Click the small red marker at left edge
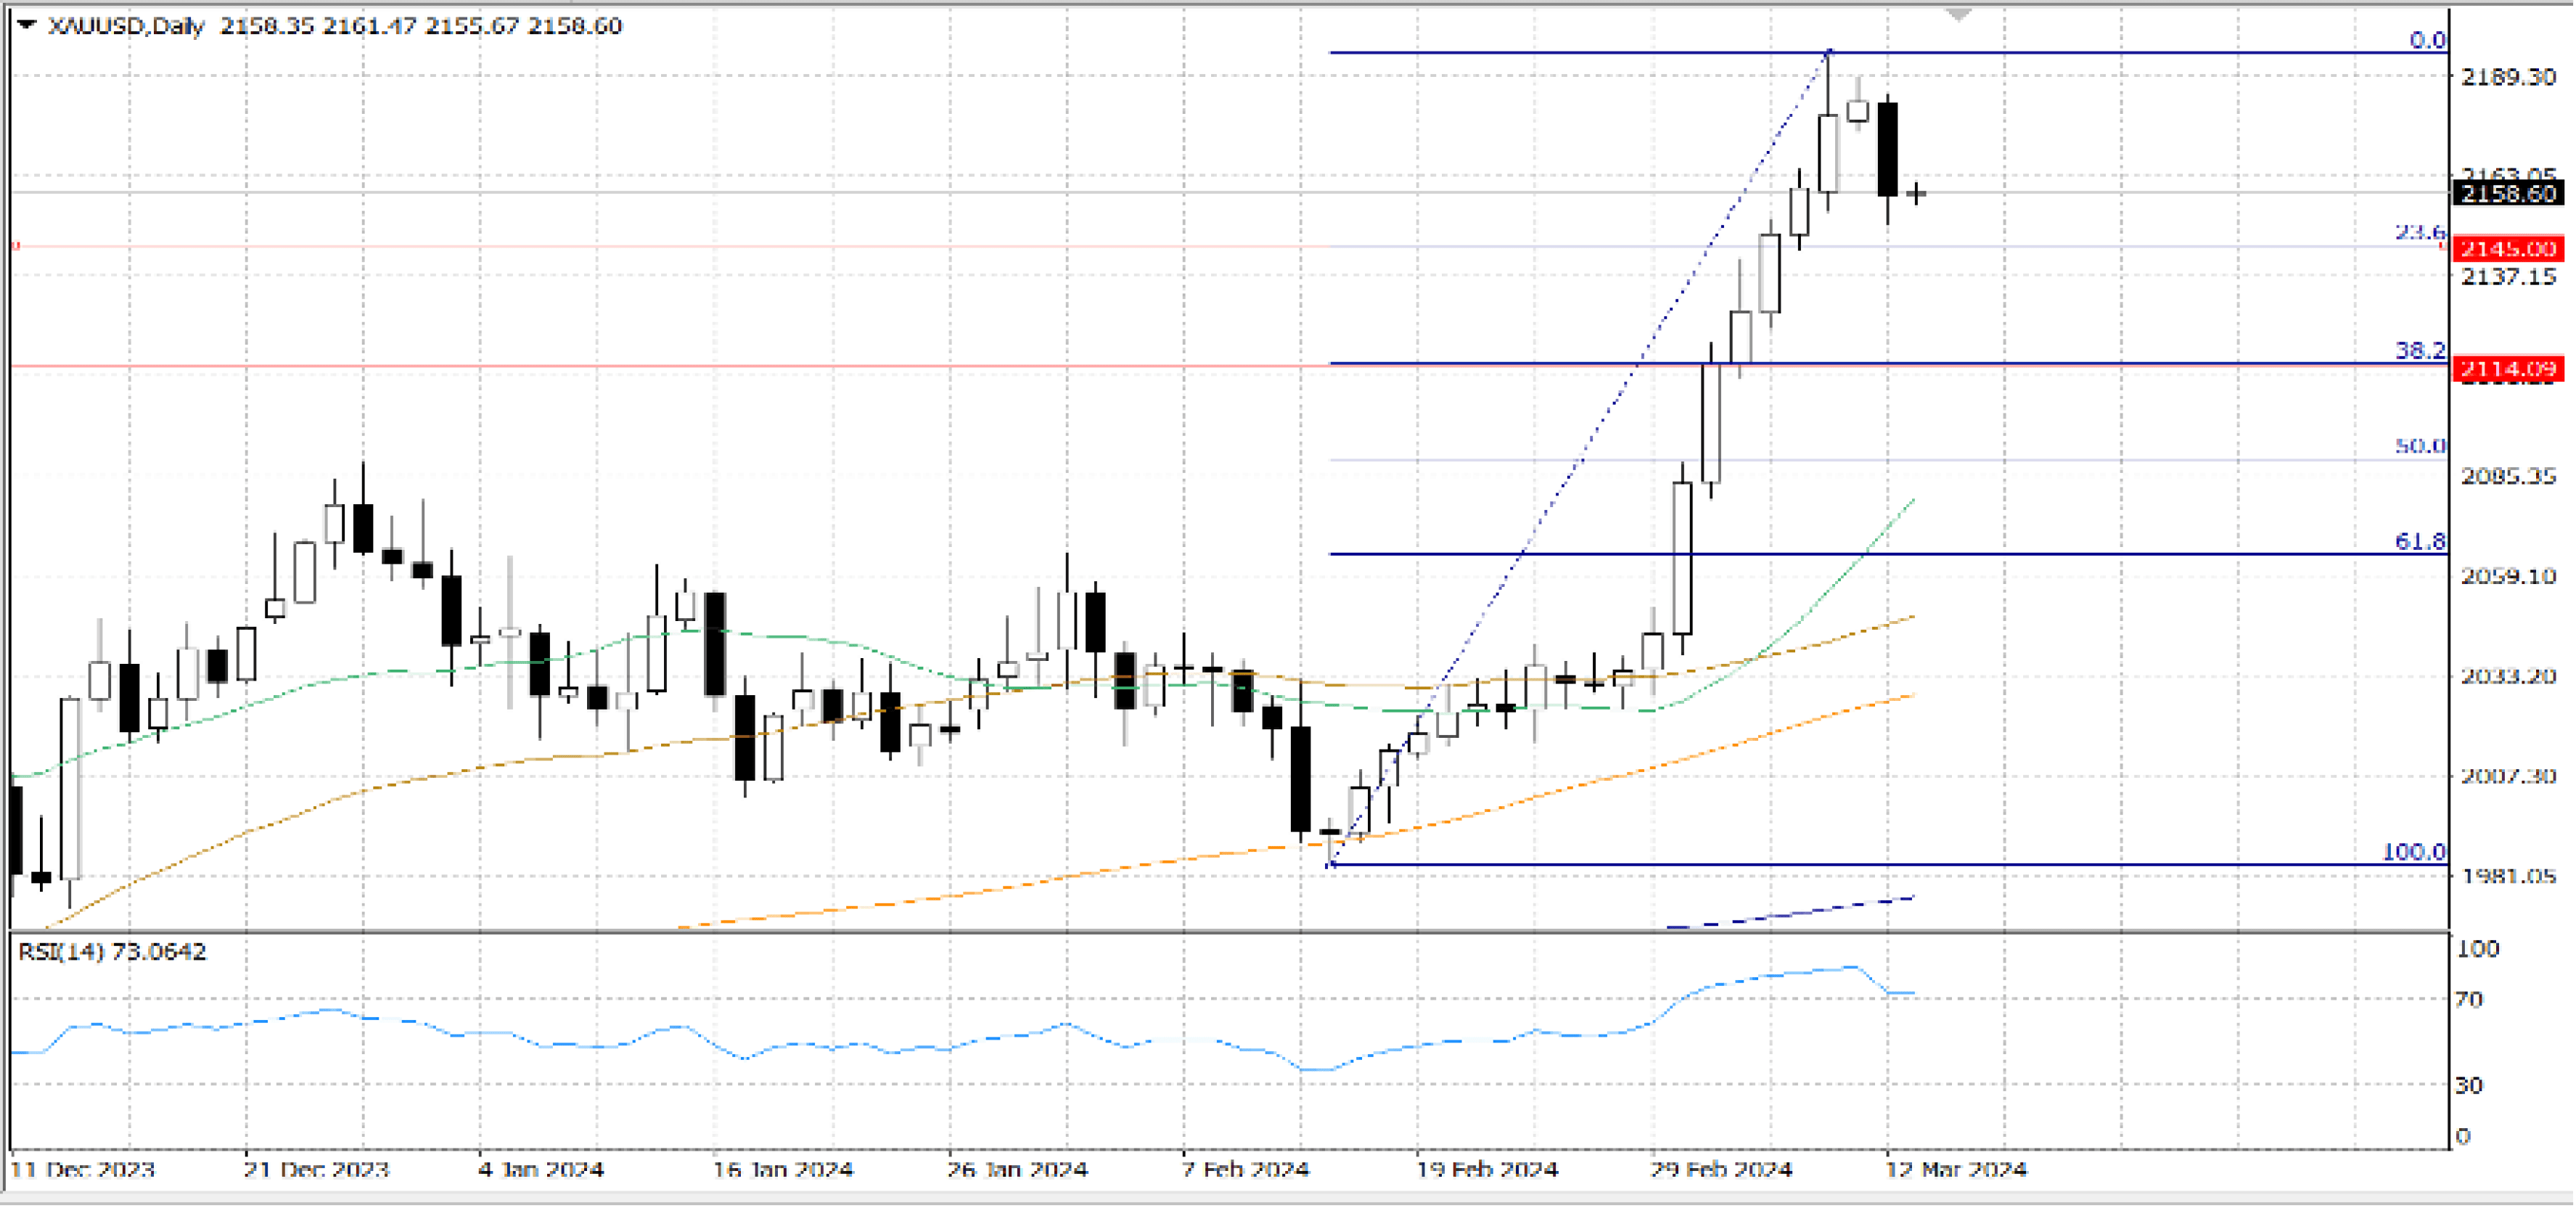This screenshot has width=2576, height=1208. 16,245
